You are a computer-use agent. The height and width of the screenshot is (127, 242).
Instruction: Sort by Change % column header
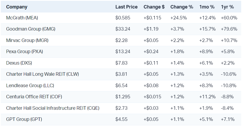182,7
